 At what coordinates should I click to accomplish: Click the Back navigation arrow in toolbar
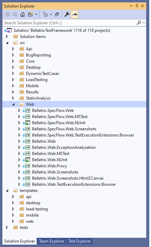click(8, 14)
